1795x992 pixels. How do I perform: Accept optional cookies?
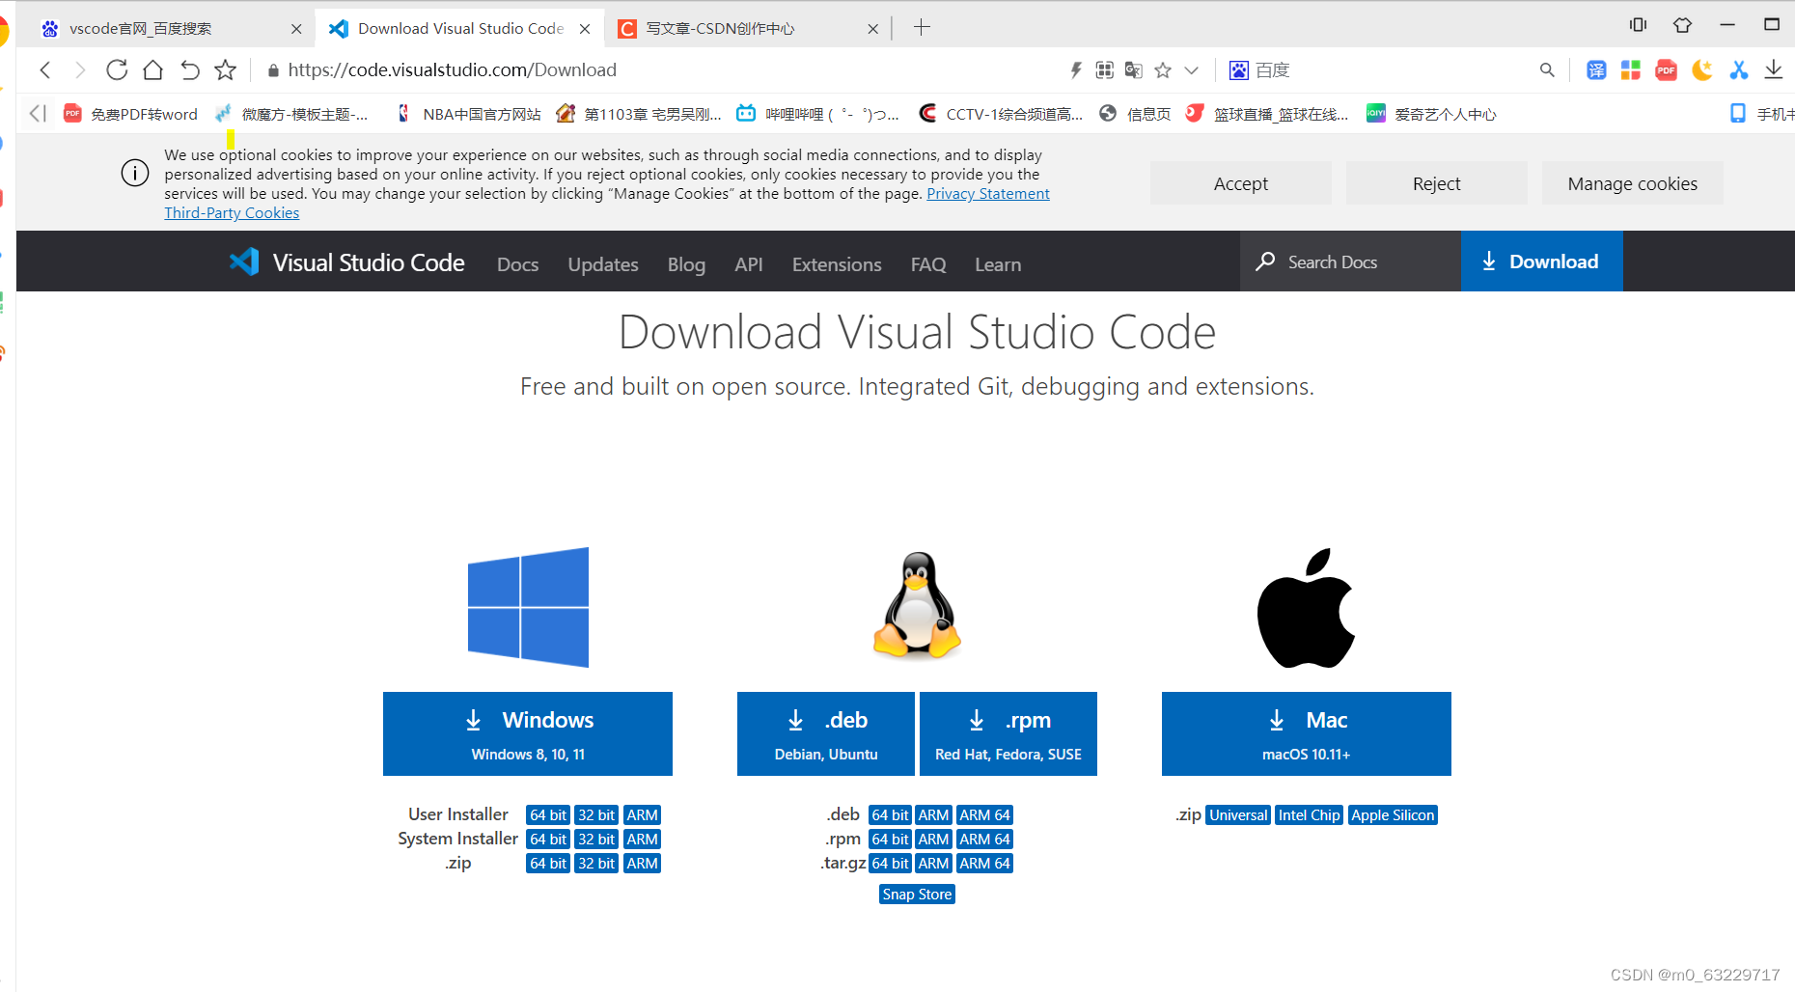click(1241, 183)
